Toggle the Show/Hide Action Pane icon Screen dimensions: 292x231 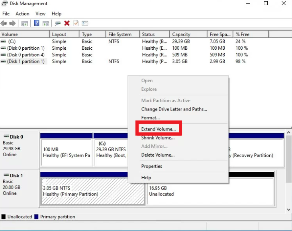46,23
